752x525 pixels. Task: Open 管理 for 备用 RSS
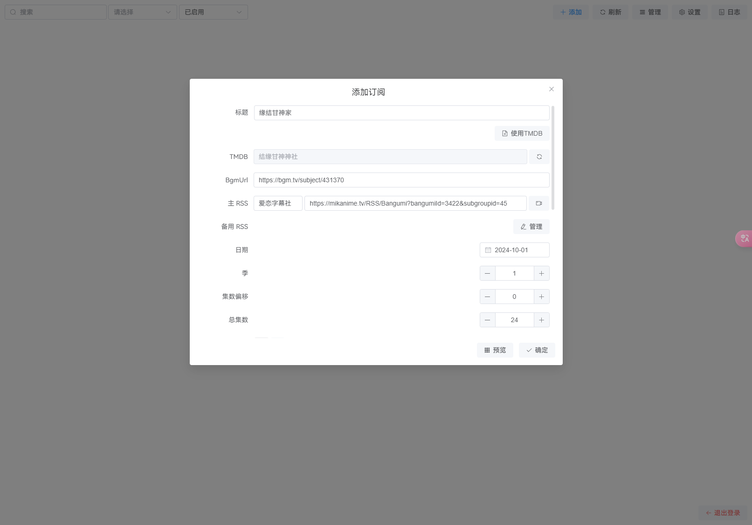pos(531,227)
